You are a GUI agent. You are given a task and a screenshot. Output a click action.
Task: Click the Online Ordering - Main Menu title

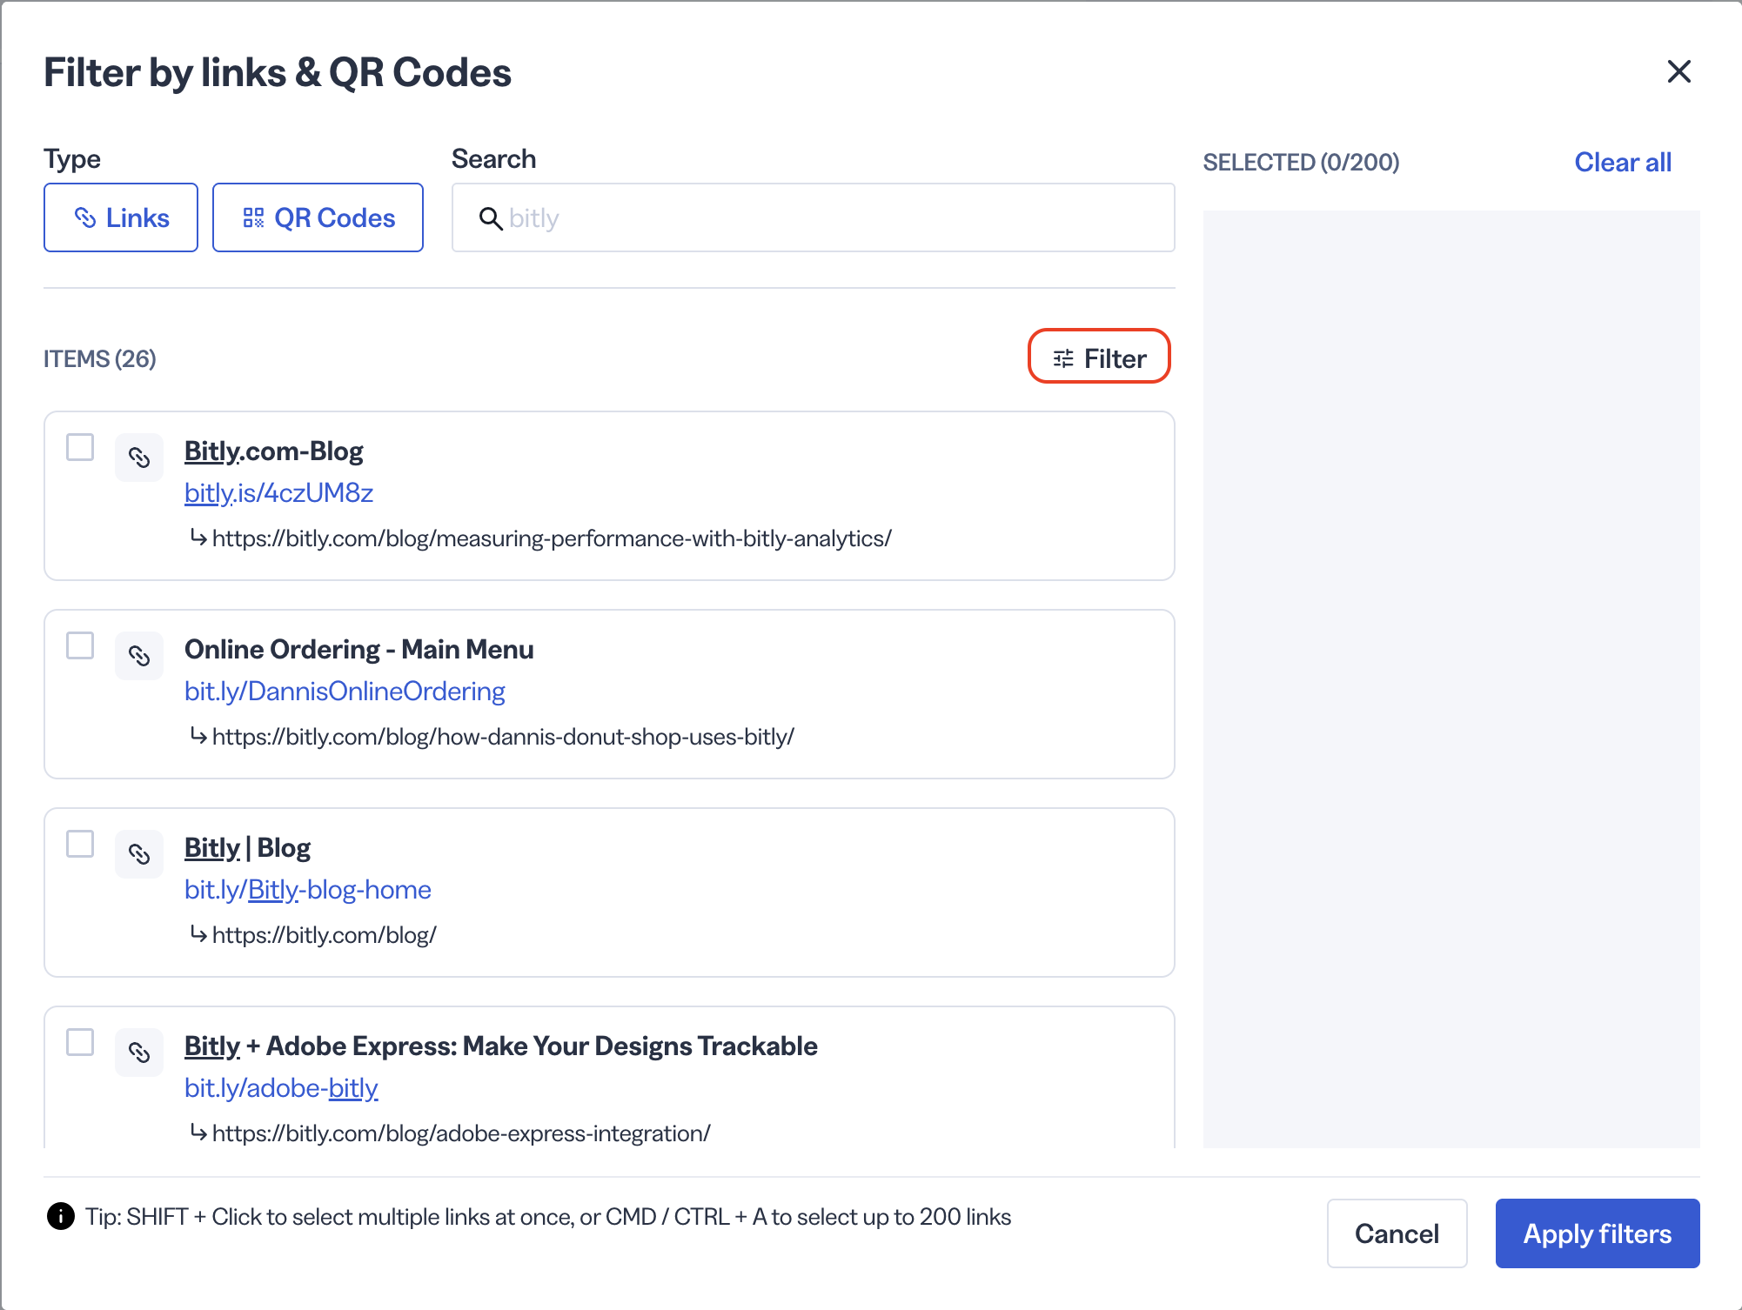pyautogui.click(x=359, y=650)
